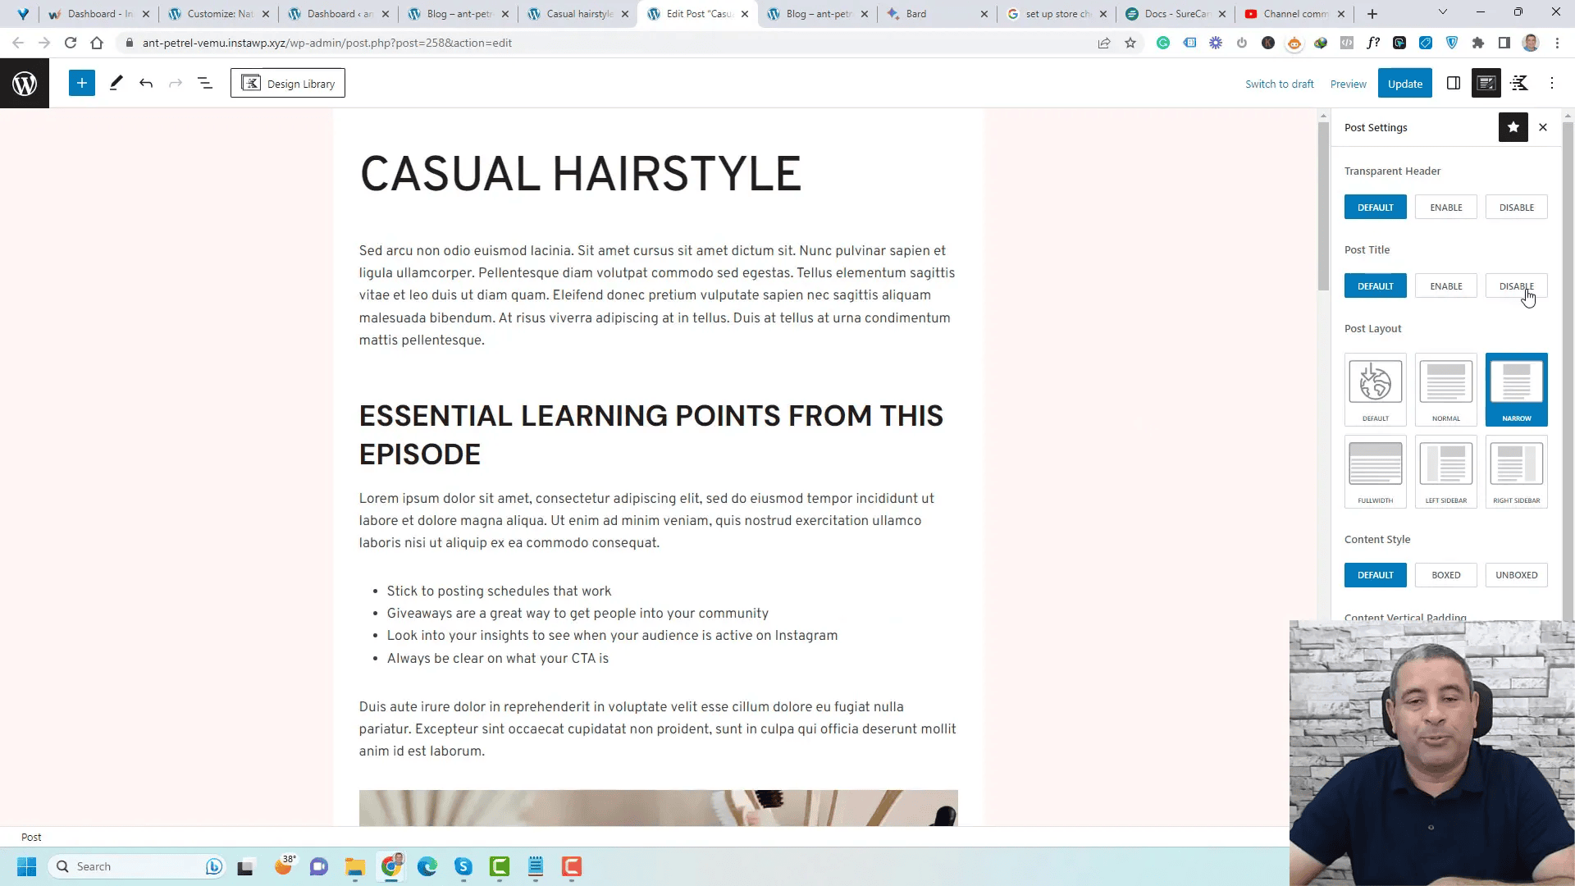Click the close X icon in Post Settings
Screen dimensions: 1575x886
tap(1544, 126)
